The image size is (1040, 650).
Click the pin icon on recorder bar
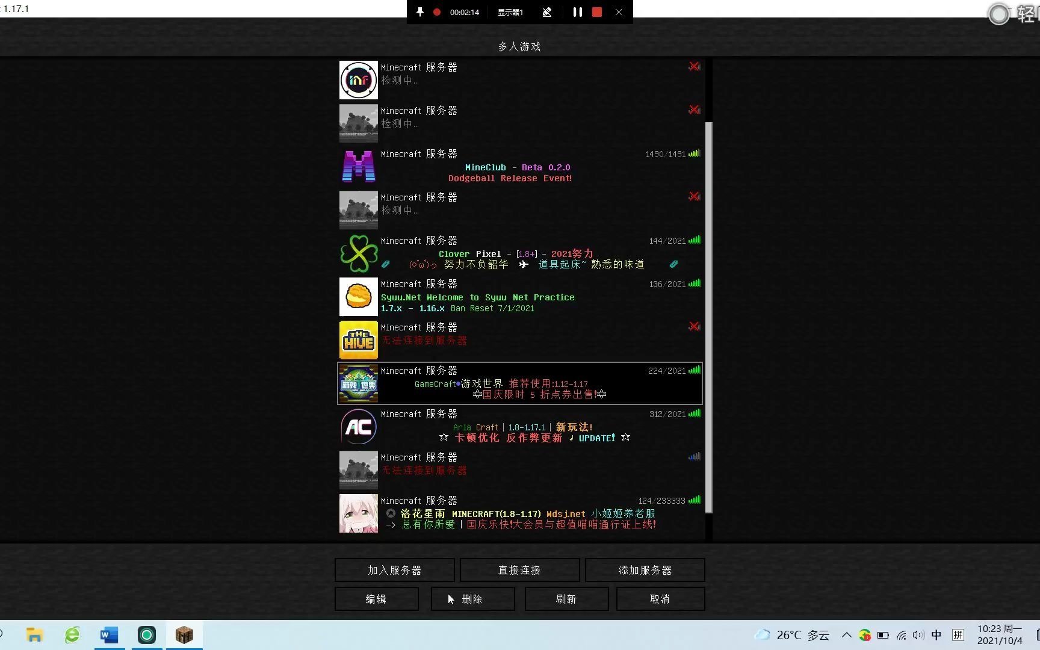[x=419, y=12]
